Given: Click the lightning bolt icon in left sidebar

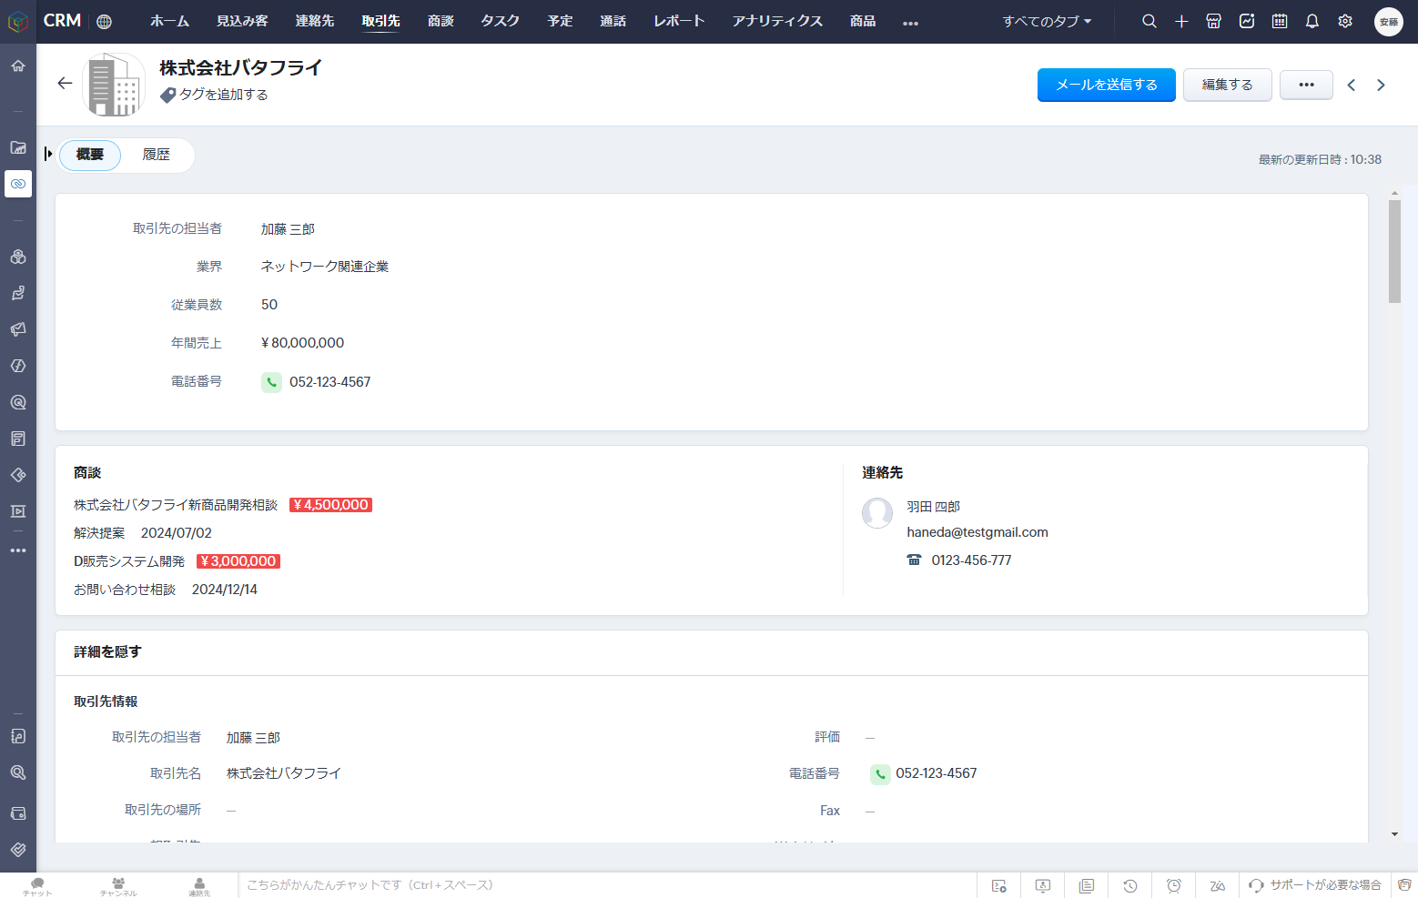Looking at the screenshot, I should pos(18,366).
